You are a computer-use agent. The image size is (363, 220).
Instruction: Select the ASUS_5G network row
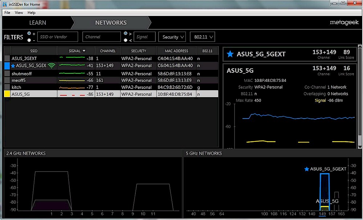point(111,94)
